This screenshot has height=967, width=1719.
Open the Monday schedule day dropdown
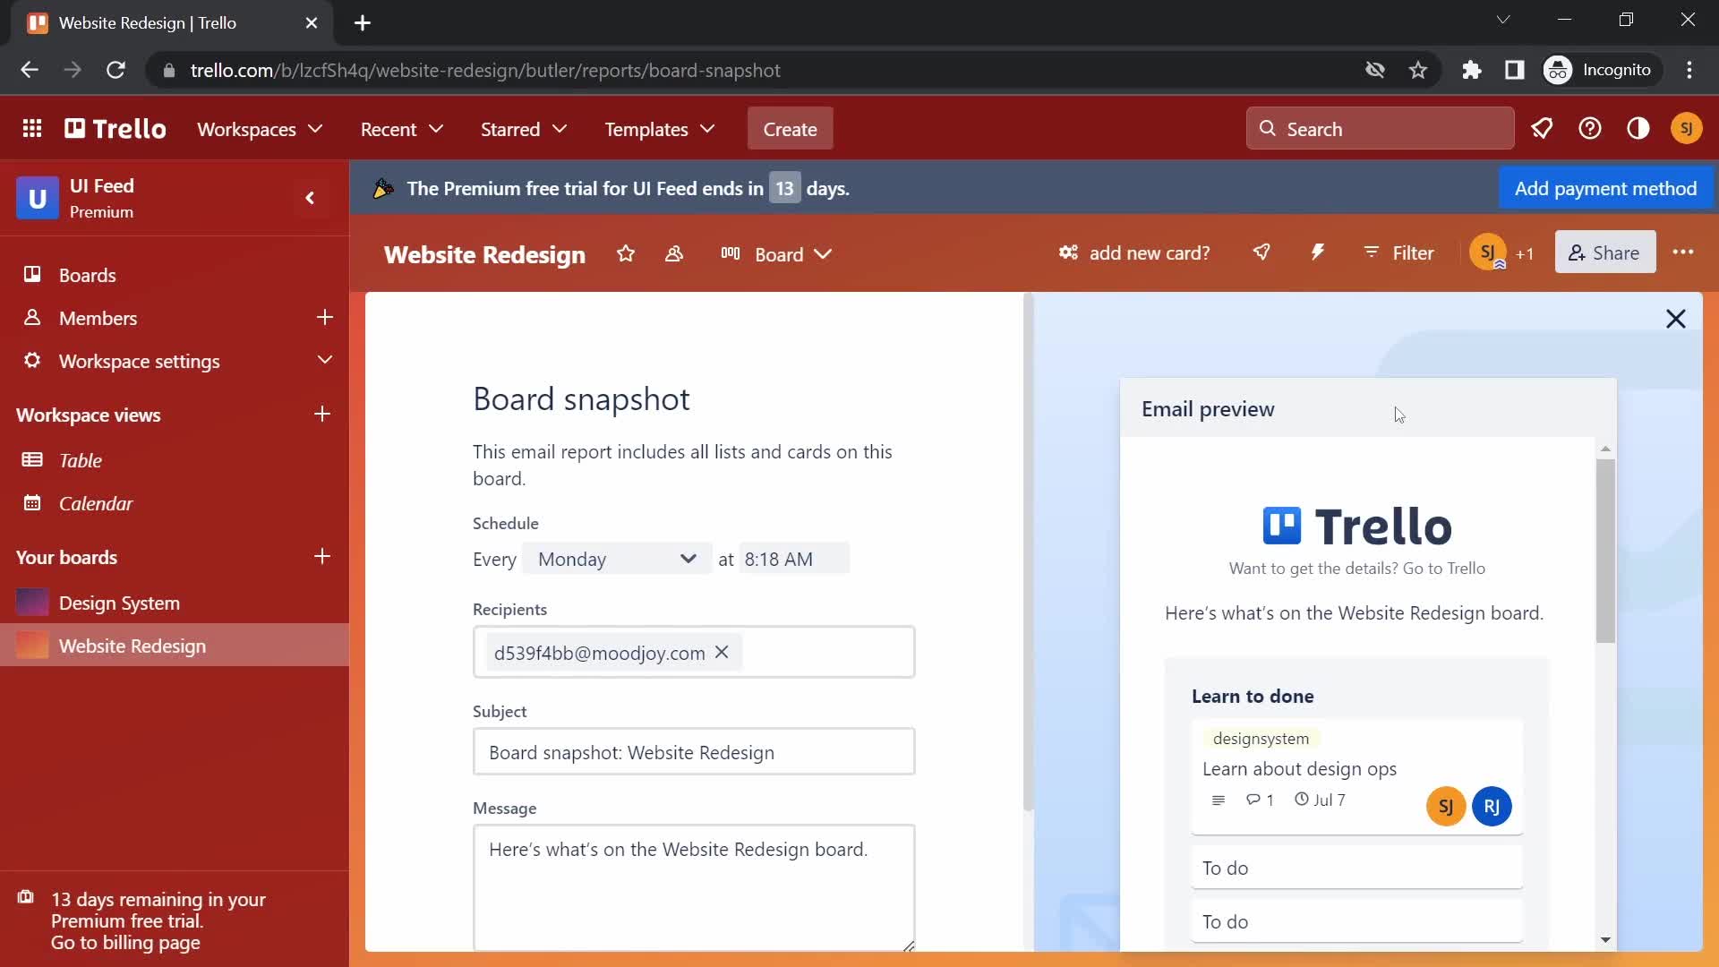pos(617,559)
